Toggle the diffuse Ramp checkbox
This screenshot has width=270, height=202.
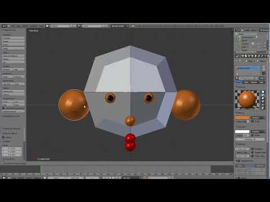[x=253, y=121]
